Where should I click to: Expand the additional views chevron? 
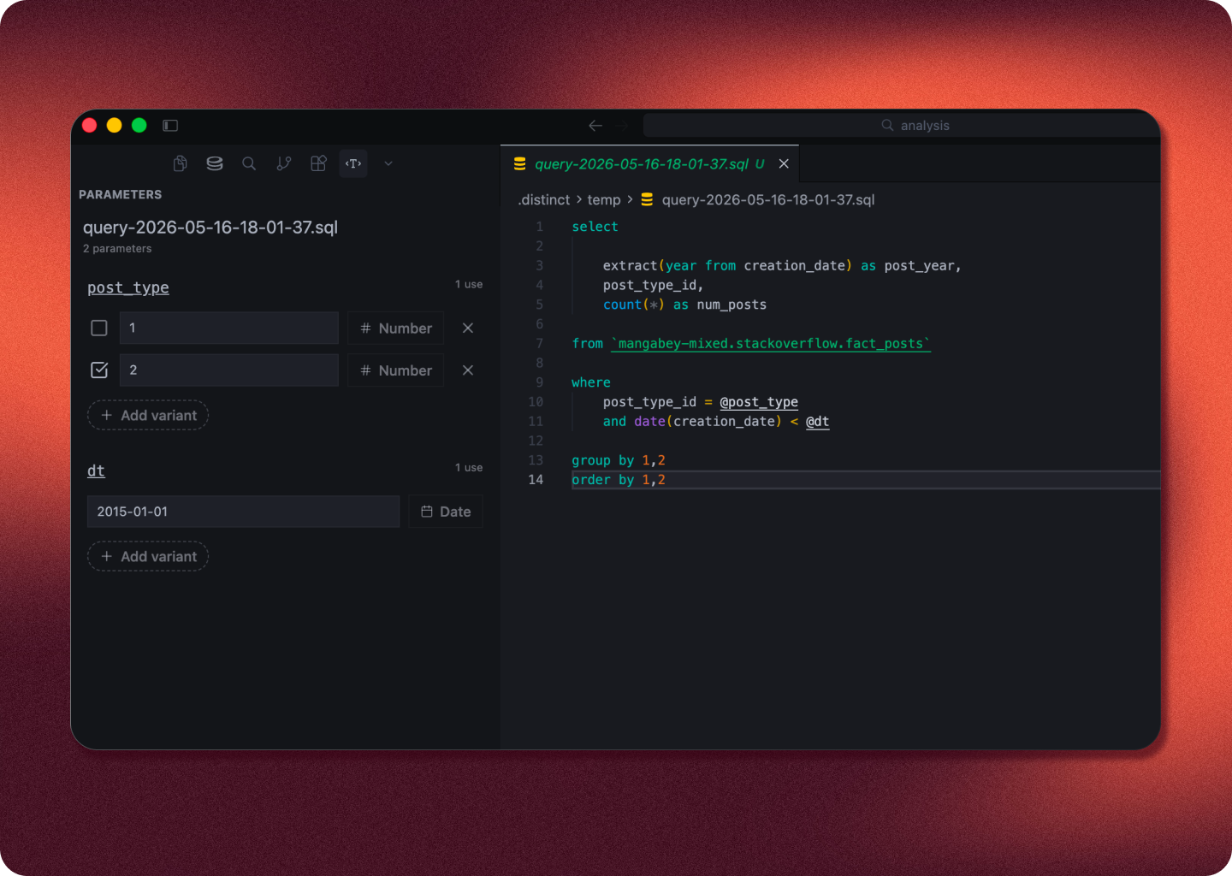(x=388, y=163)
